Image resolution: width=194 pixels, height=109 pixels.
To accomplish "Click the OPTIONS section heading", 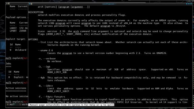I will pyautogui.click(x=33, y=39).
